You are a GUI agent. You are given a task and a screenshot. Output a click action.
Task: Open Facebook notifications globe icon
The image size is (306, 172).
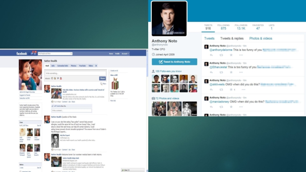click(35, 53)
